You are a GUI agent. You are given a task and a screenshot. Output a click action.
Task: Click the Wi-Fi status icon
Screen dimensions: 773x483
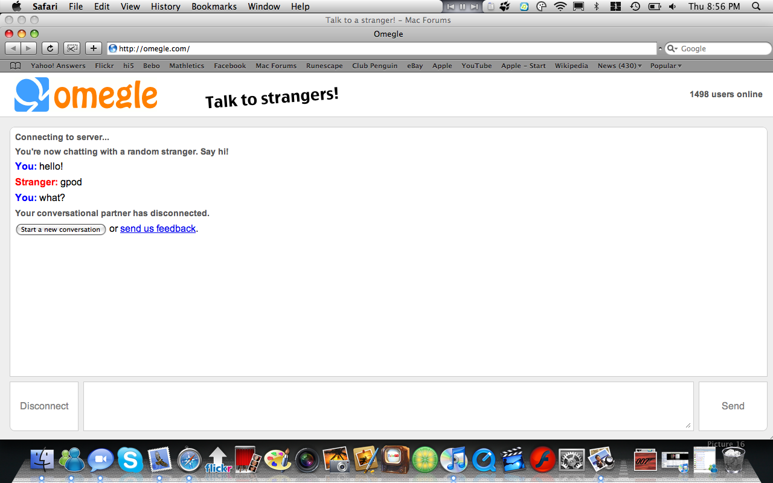[x=560, y=7]
